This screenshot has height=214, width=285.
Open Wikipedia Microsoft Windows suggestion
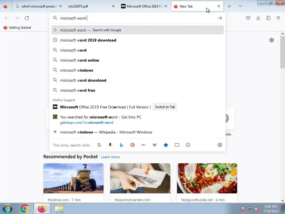click(x=137, y=132)
